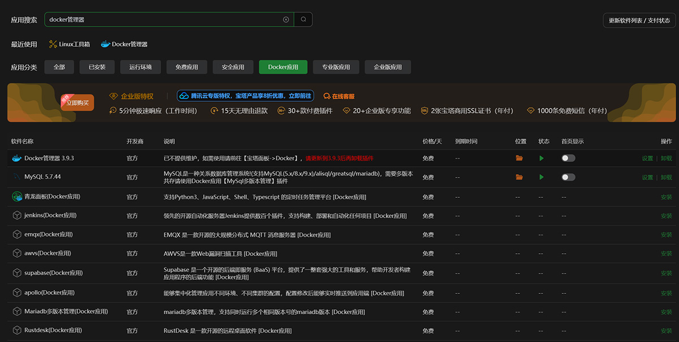Click the Docker管理器 green play status icon
Screen dimensions: 679x342
pos(542,158)
